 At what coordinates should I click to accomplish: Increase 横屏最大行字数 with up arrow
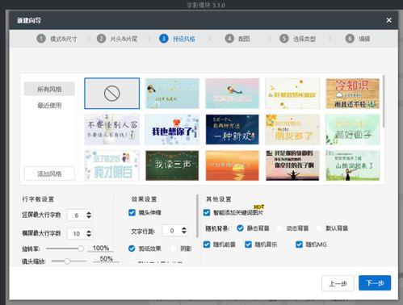89,231
